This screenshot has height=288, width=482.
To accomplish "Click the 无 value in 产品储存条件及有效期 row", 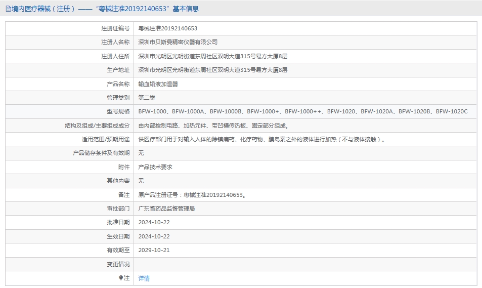I will 141,153.
